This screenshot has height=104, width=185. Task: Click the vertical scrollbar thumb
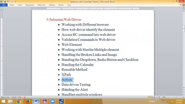coord(184,28)
